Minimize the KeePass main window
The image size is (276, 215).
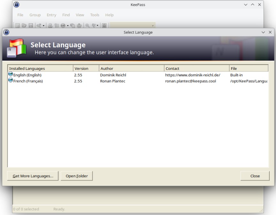(246, 5)
